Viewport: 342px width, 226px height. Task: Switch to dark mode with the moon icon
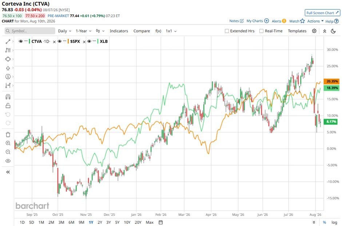[x=333, y=31]
